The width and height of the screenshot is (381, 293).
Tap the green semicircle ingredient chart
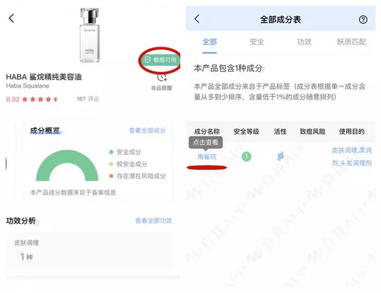(x=67, y=165)
